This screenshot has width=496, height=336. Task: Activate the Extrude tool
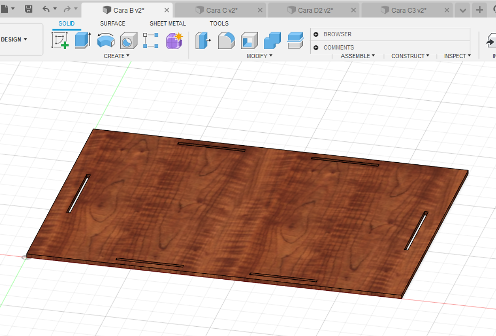(83, 40)
